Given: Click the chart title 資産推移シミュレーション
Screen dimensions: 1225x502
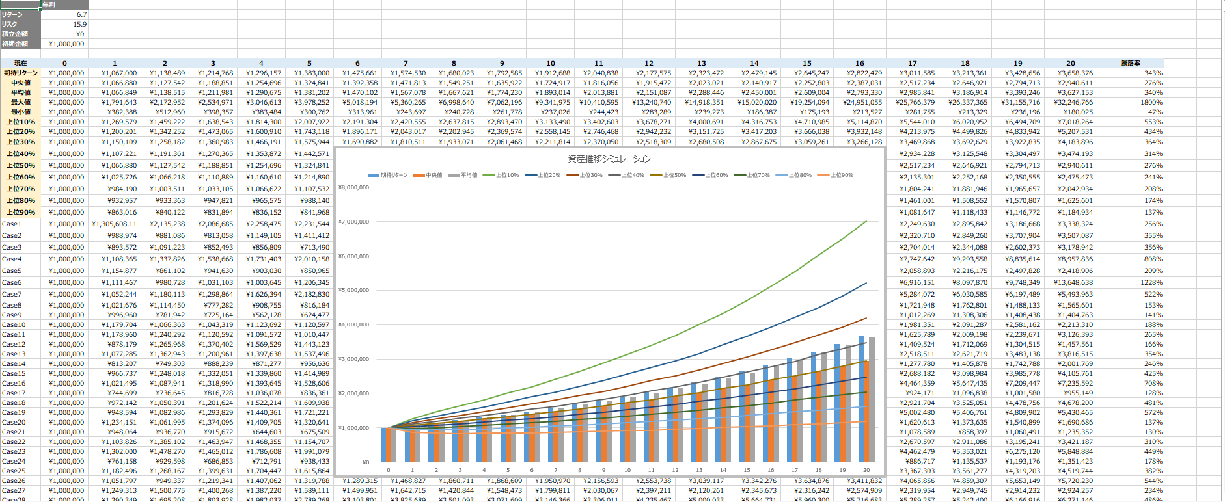Looking at the screenshot, I should (x=609, y=159).
